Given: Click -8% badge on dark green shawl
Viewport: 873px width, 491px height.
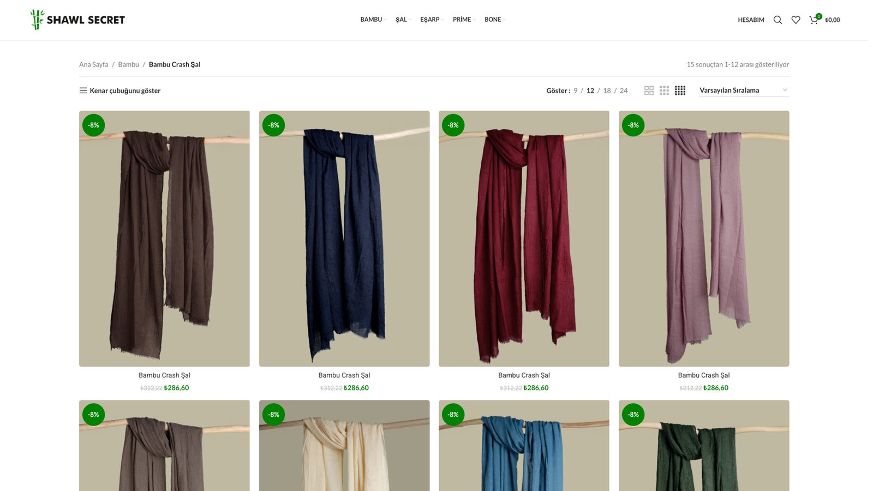Looking at the screenshot, I should (633, 415).
